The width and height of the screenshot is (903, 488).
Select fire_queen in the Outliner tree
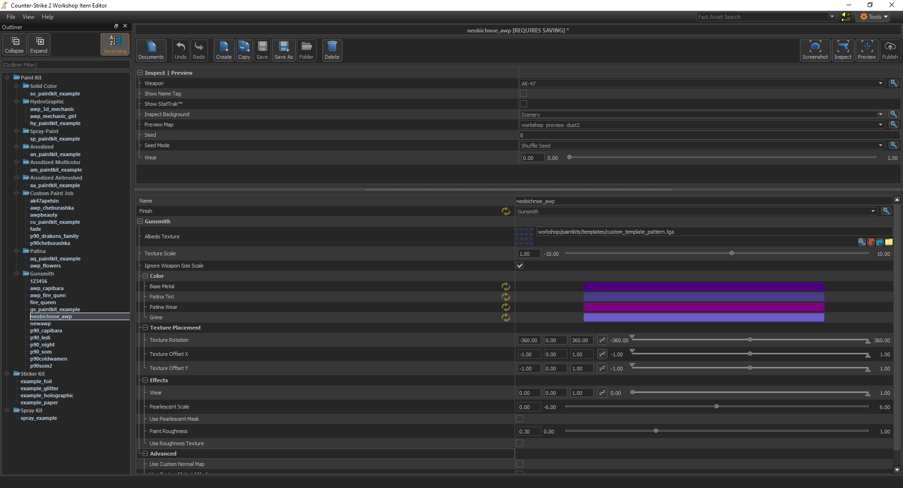coord(43,302)
